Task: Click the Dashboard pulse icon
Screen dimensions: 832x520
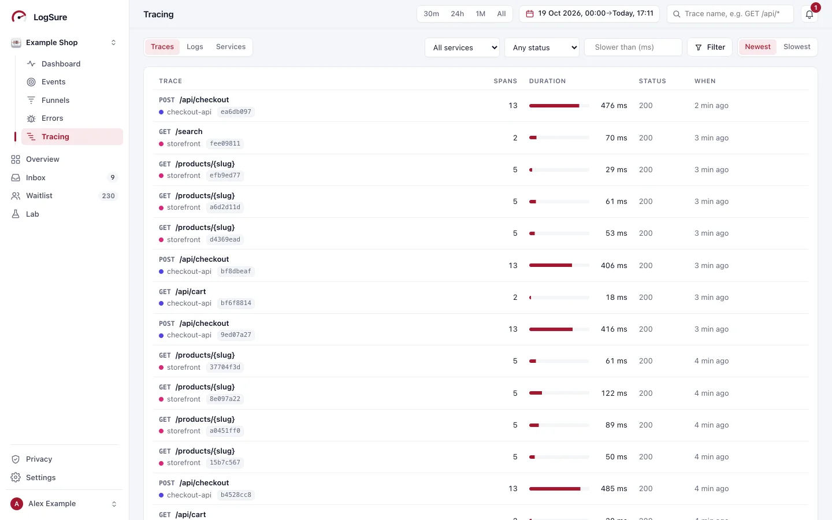Action: click(x=31, y=64)
